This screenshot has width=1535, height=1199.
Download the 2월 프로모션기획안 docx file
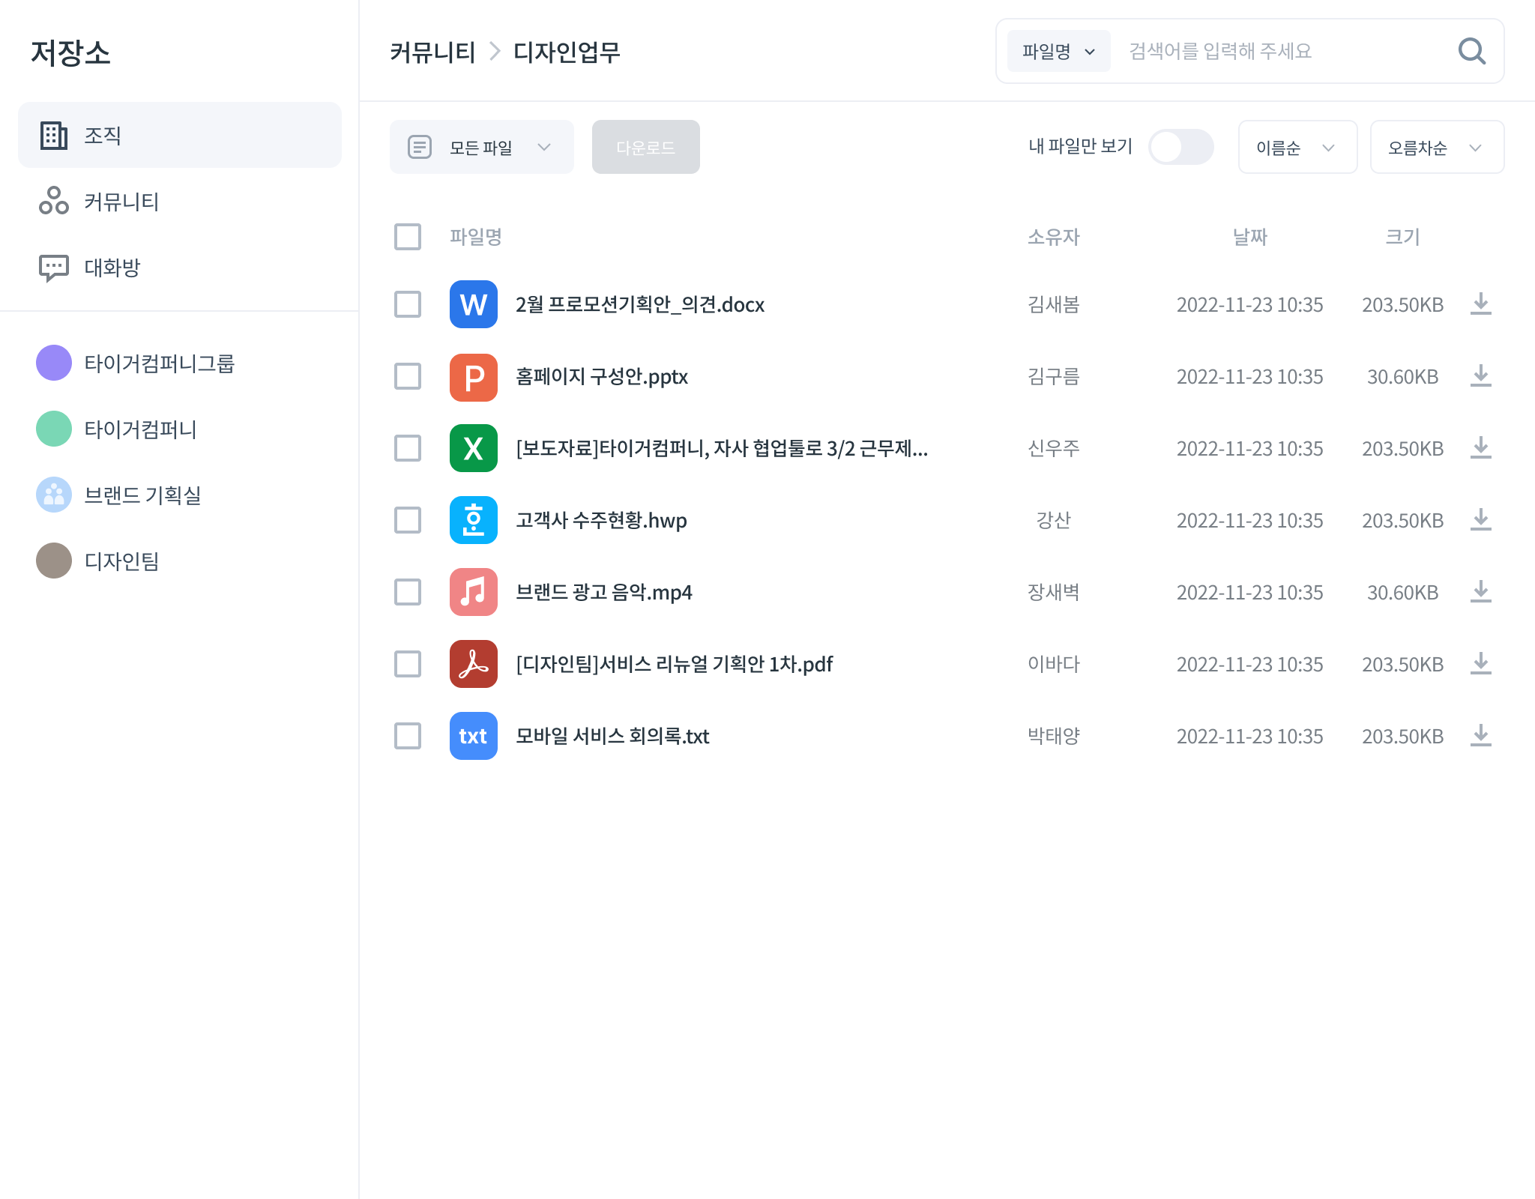tap(1480, 304)
